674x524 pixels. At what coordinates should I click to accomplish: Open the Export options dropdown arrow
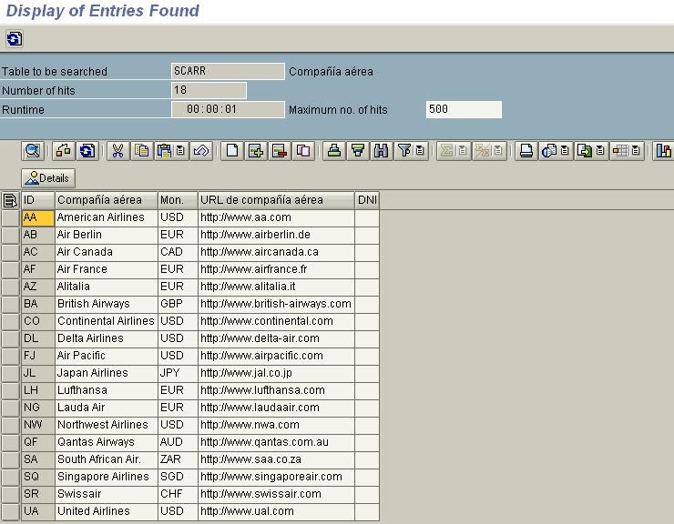(600, 151)
